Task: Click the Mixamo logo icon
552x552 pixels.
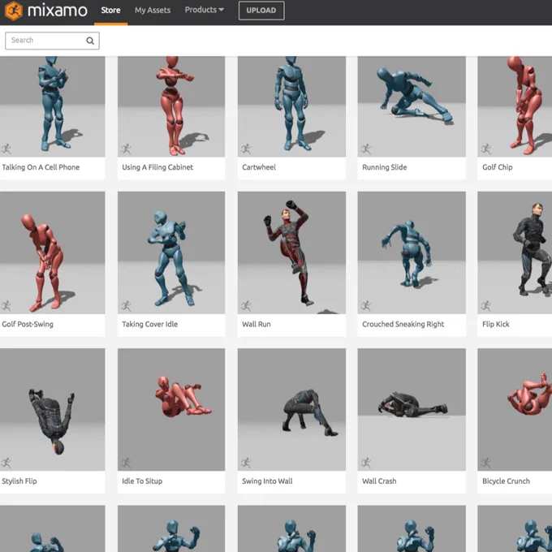Action: click(13, 11)
